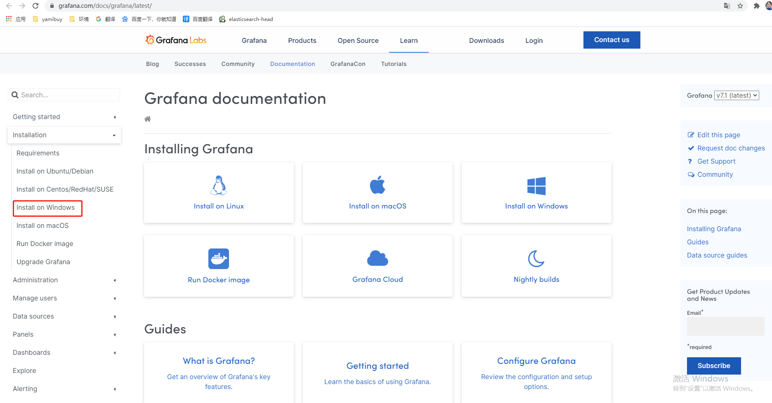This screenshot has height=403, width=772.
Task: Open the browser extensions puzzle icon
Action: pos(756,6)
